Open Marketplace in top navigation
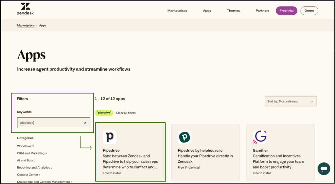 point(177,11)
